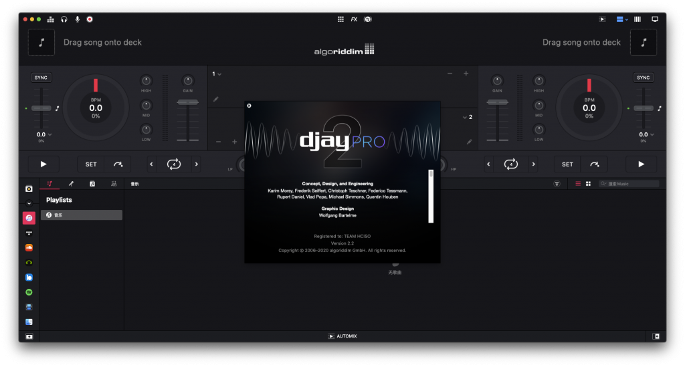Toggle the loop on left deck
Viewport: 685px width, 367px height.
[x=174, y=164]
